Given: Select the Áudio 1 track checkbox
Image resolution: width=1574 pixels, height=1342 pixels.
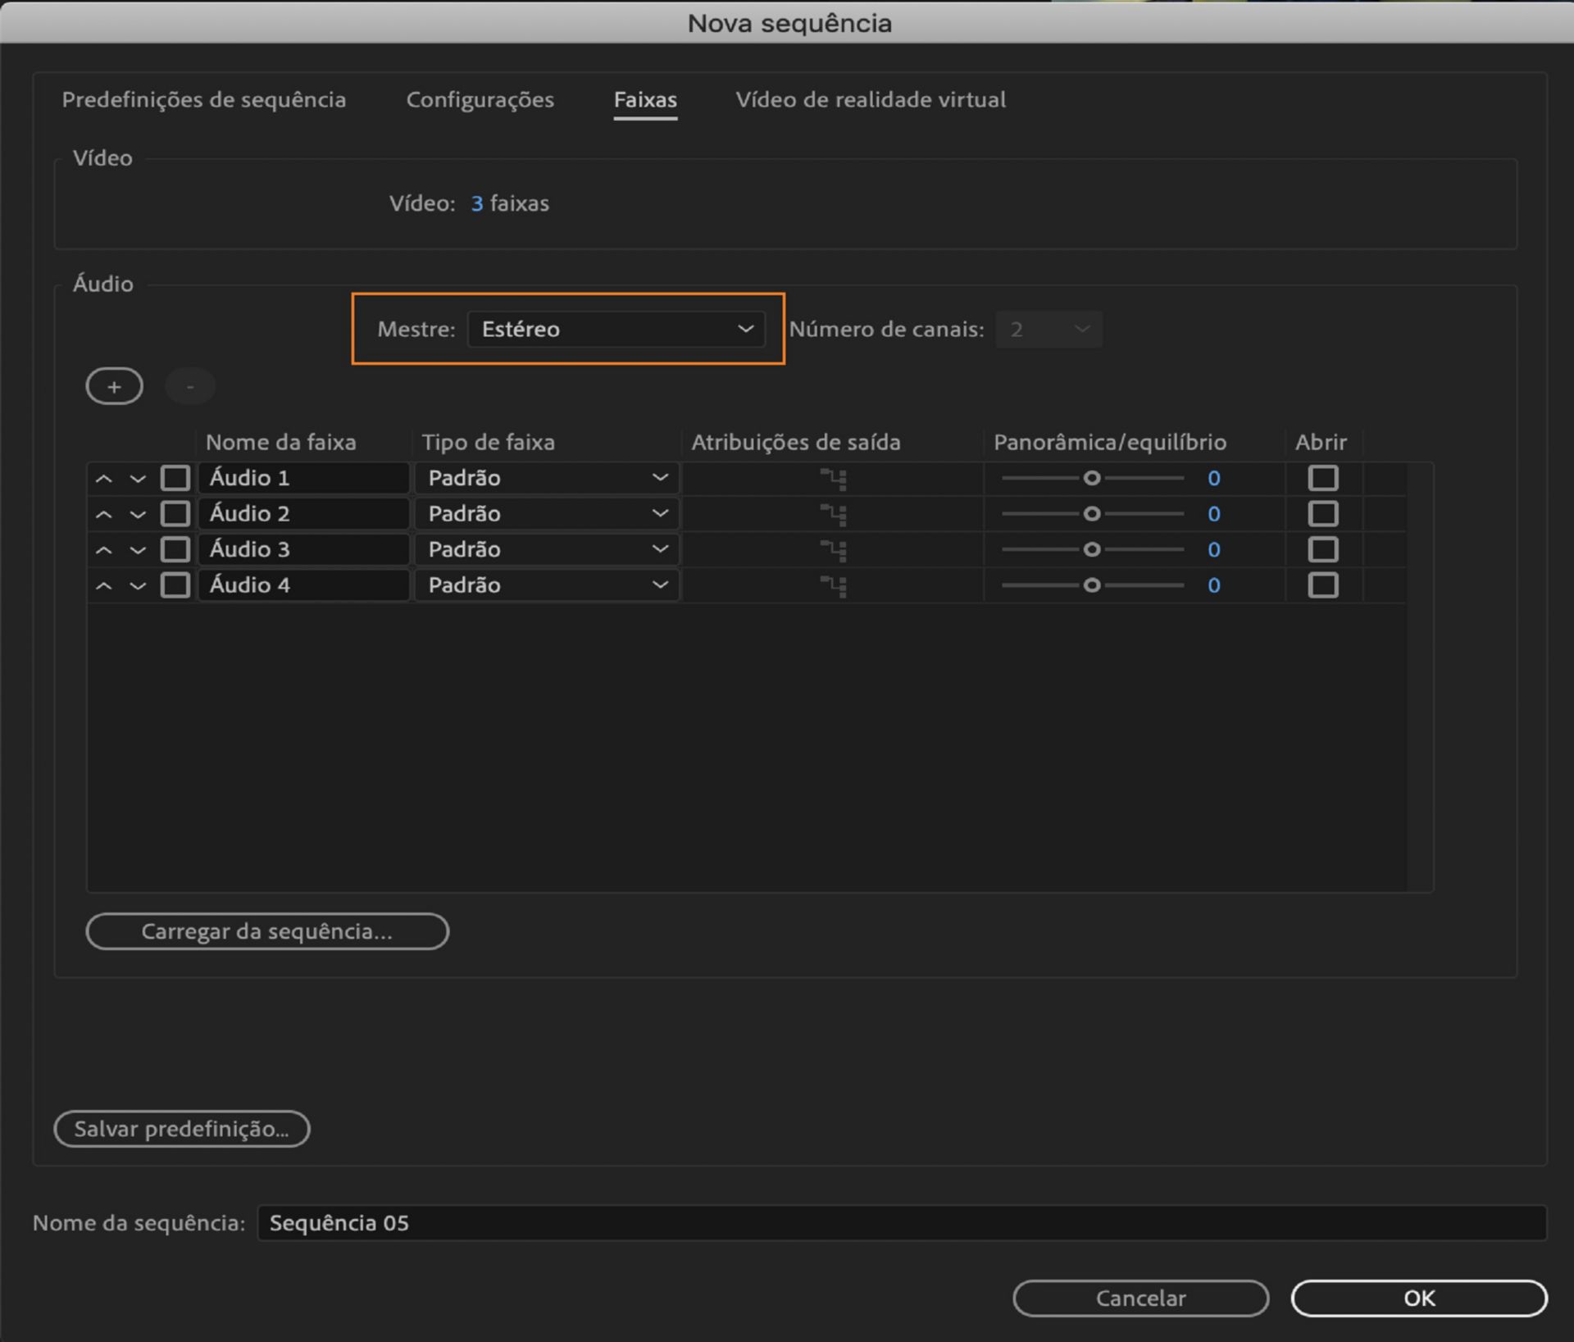Looking at the screenshot, I should coord(175,478).
